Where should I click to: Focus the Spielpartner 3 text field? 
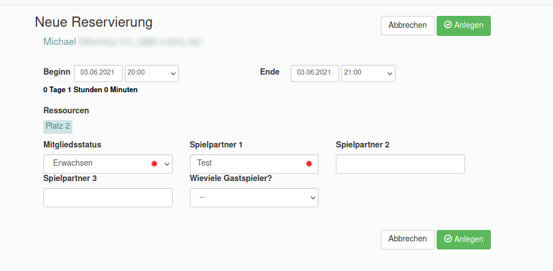[x=108, y=198]
